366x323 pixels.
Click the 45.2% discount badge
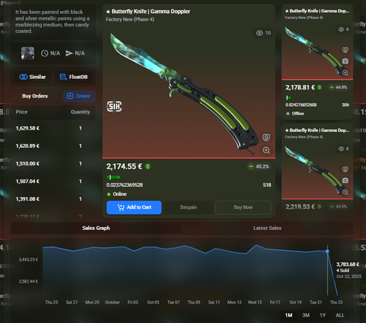click(x=258, y=166)
